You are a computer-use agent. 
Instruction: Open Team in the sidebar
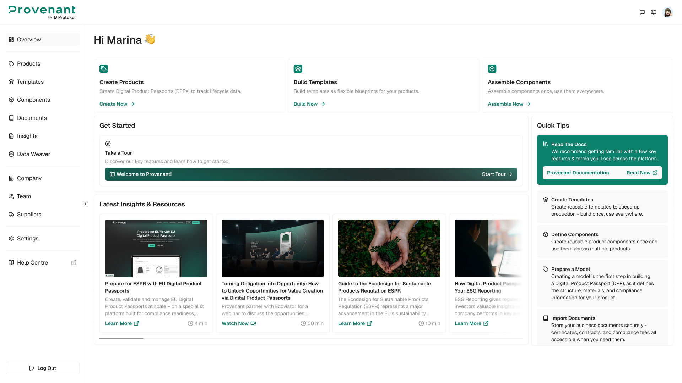click(x=43, y=196)
